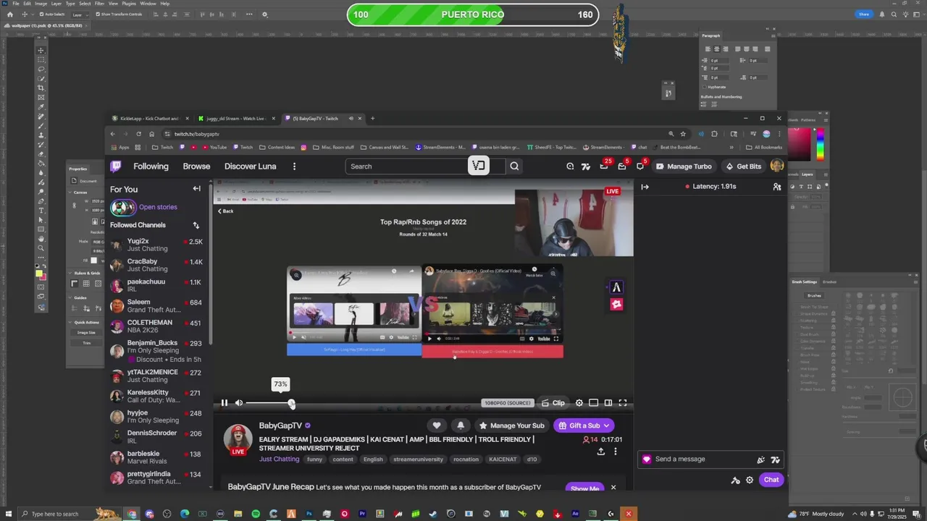This screenshot has height=521, width=927.
Task: Select the Zoom tool in Photoshop toolbar
Action: (x=41, y=247)
